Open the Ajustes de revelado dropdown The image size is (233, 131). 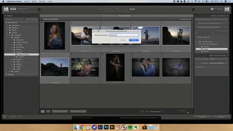coord(218,59)
